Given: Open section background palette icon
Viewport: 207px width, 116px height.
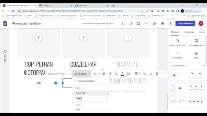Looking at the screenshot, I should (5, 52).
